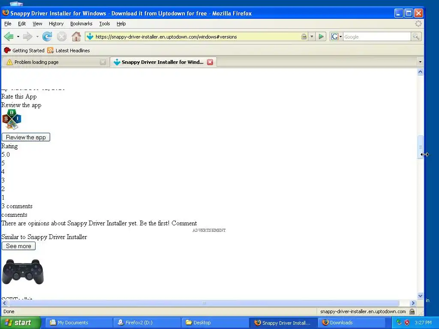Viewport: 439px width, 329px height.
Task: Open the Forward button history dropdown
Action: coord(37,37)
